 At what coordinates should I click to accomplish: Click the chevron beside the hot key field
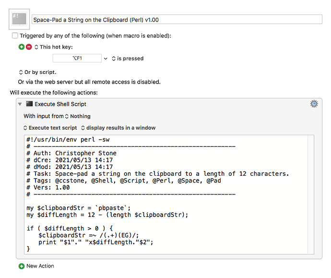point(106,59)
